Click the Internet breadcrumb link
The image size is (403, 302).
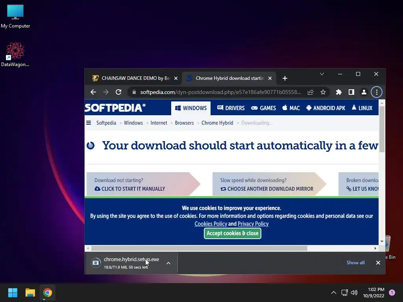159,123
